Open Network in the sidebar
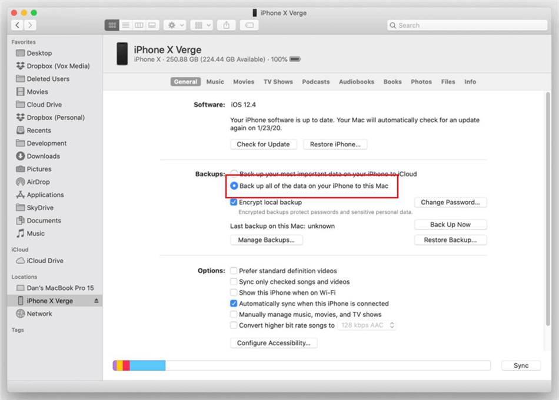559x400 pixels. 34,314
